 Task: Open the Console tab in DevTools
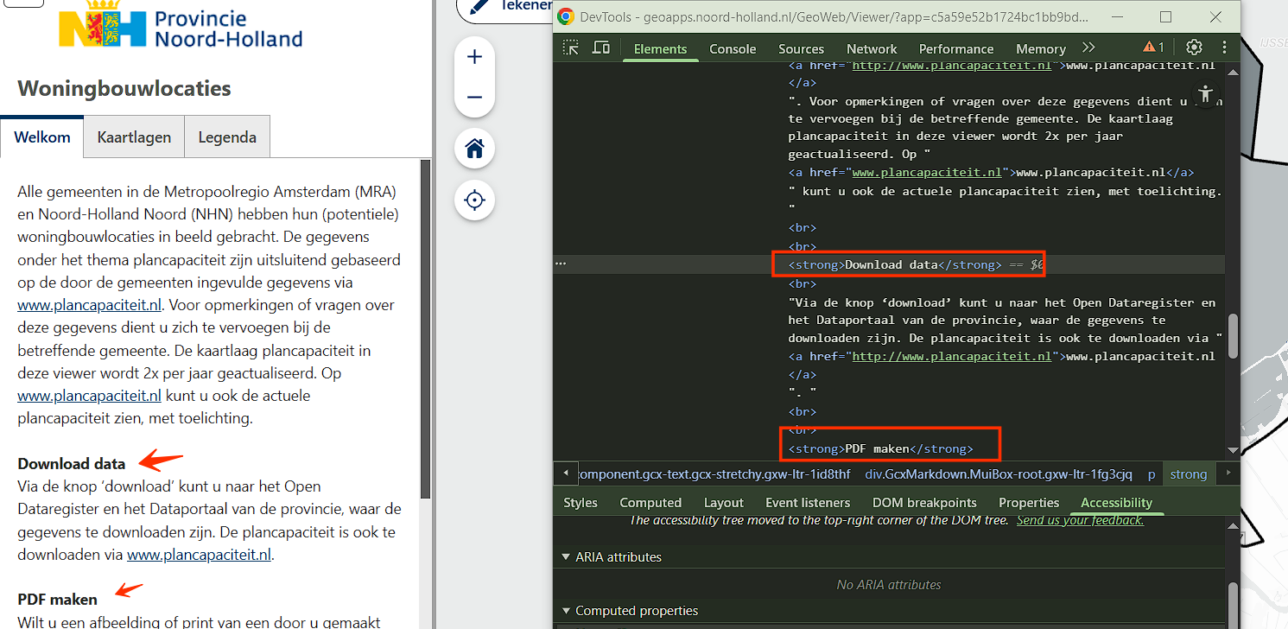(733, 49)
